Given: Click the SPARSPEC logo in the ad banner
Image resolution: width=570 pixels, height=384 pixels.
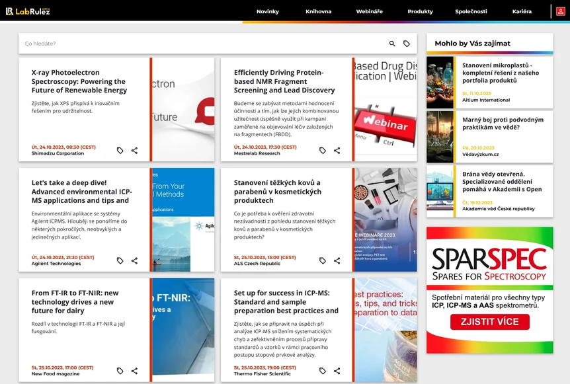Looking at the screenshot, I should (x=489, y=264).
